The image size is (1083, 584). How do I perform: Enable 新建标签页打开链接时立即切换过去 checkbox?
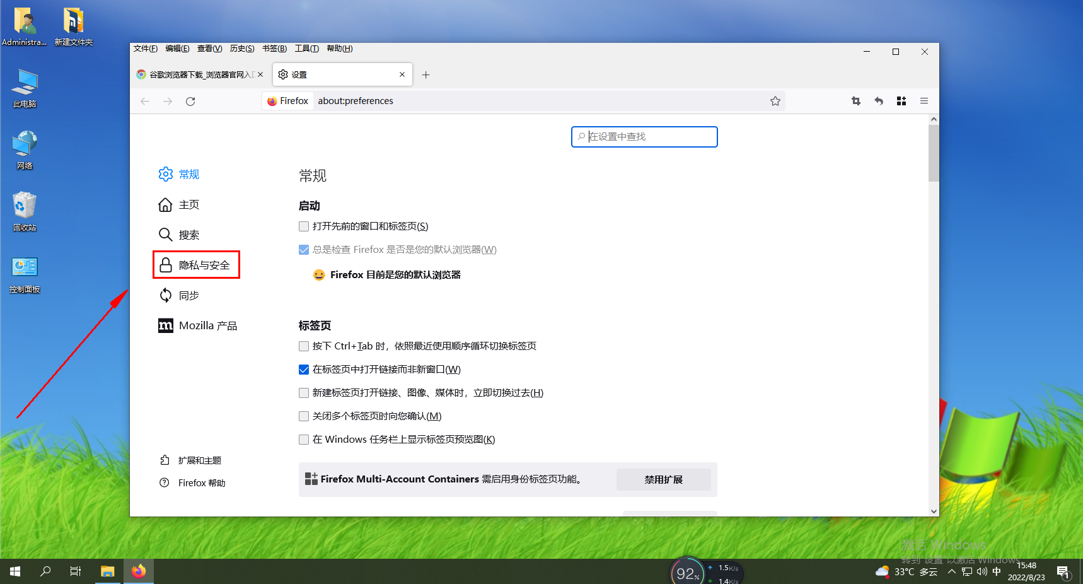pyautogui.click(x=304, y=393)
